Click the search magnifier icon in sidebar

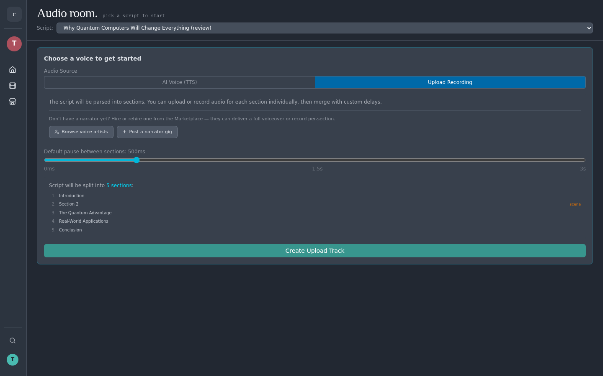click(x=13, y=340)
